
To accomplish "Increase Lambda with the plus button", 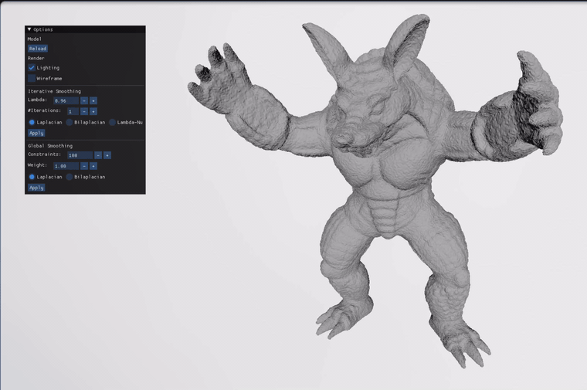I will pyautogui.click(x=93, y=100).
